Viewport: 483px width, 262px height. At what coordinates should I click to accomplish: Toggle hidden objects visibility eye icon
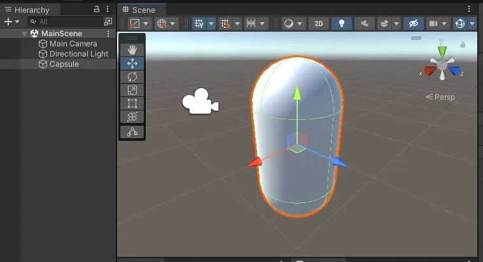pyautogui.click(x=413, y=23)
